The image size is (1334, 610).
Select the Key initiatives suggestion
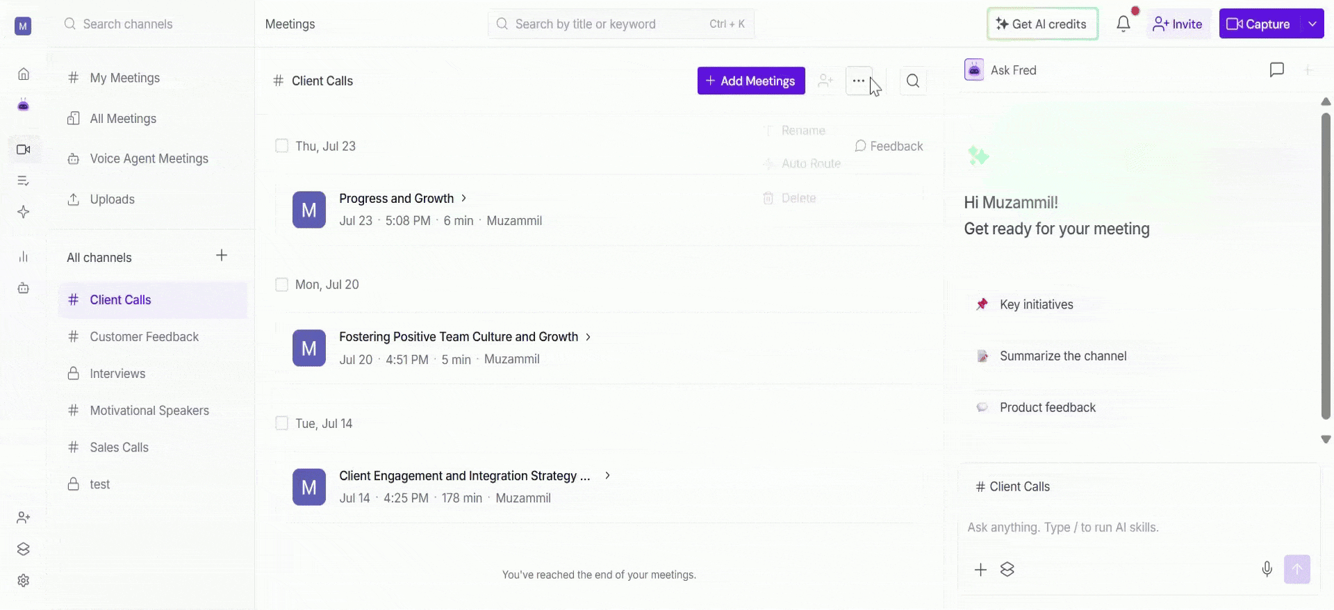pos(1026,304)
